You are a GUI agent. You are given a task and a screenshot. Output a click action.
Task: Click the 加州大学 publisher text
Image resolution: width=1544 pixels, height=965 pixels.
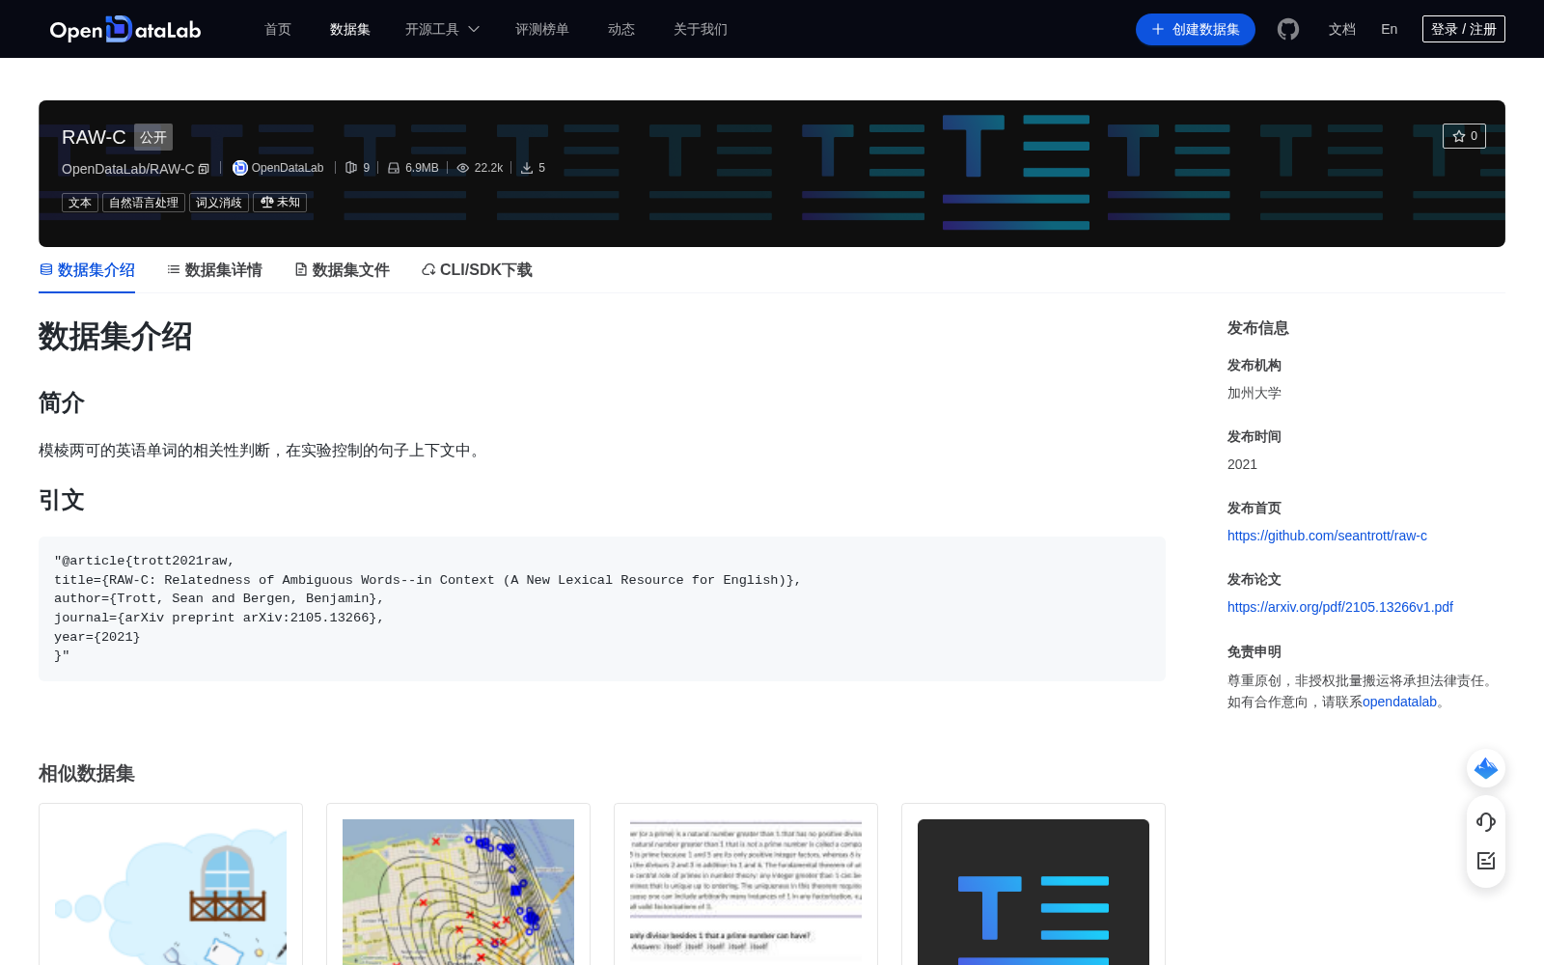coord(1254,393)
